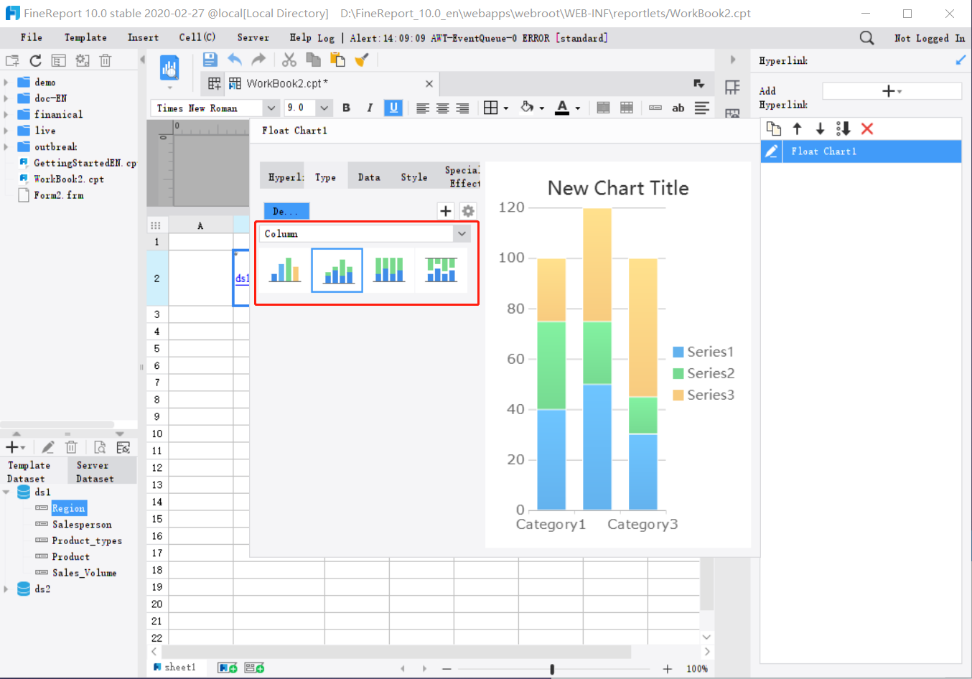Screen dimensions: 972x679
Task: Click the format painter brush icon
Action: [362, 60]
